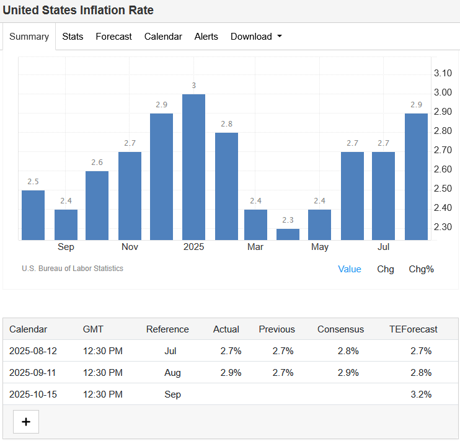This screenshot has width=460, height=441.
Task: Switch chart display to Value
Action: 349,269
